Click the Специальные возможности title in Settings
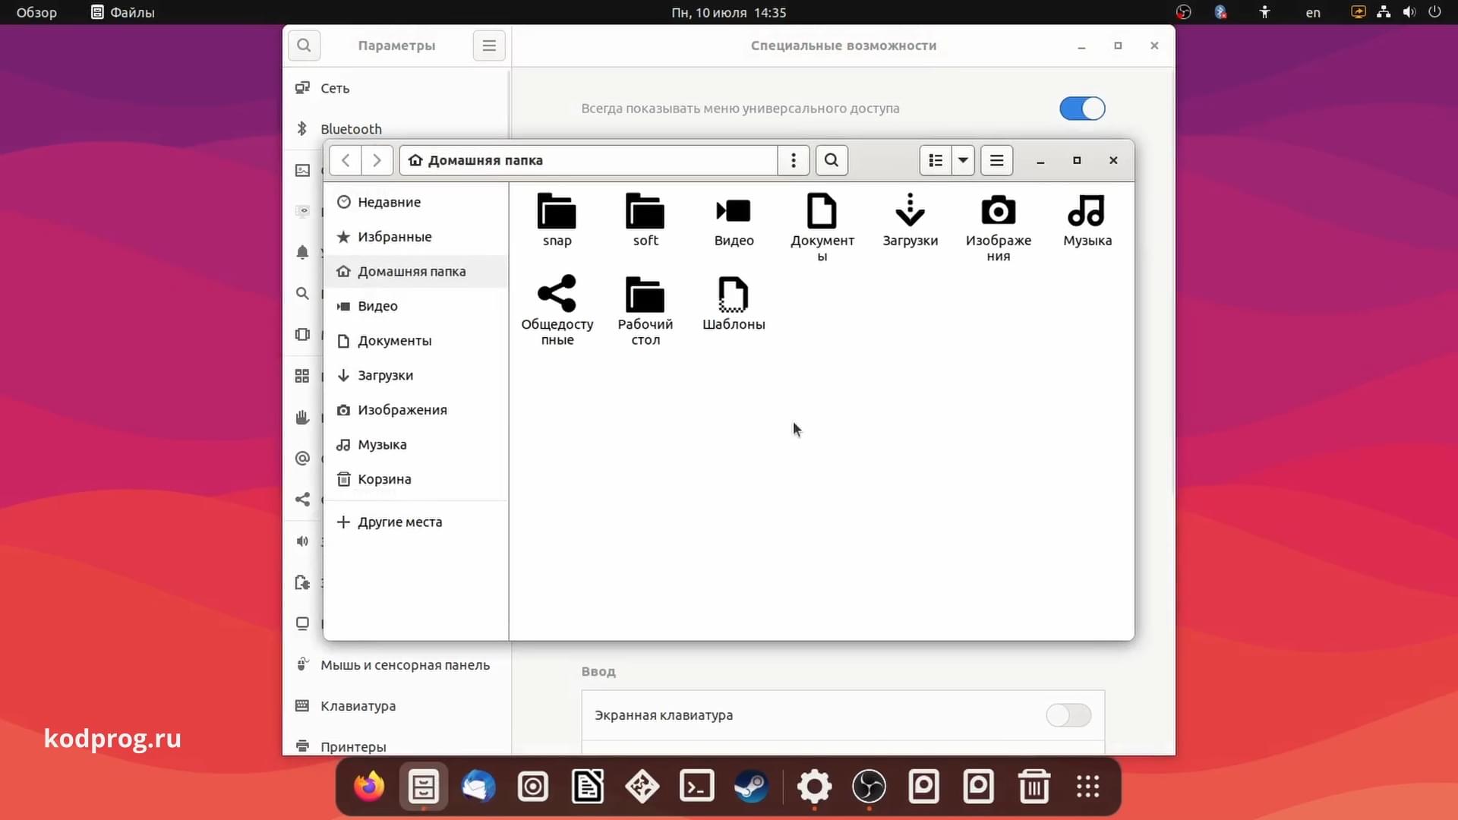 tap(844, 46)
